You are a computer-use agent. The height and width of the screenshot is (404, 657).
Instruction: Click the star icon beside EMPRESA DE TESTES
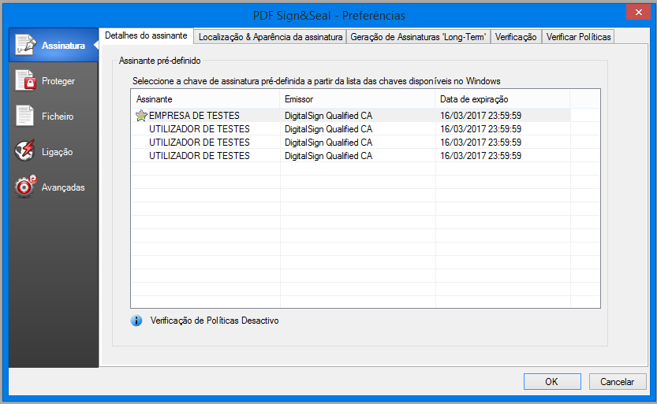141,116
